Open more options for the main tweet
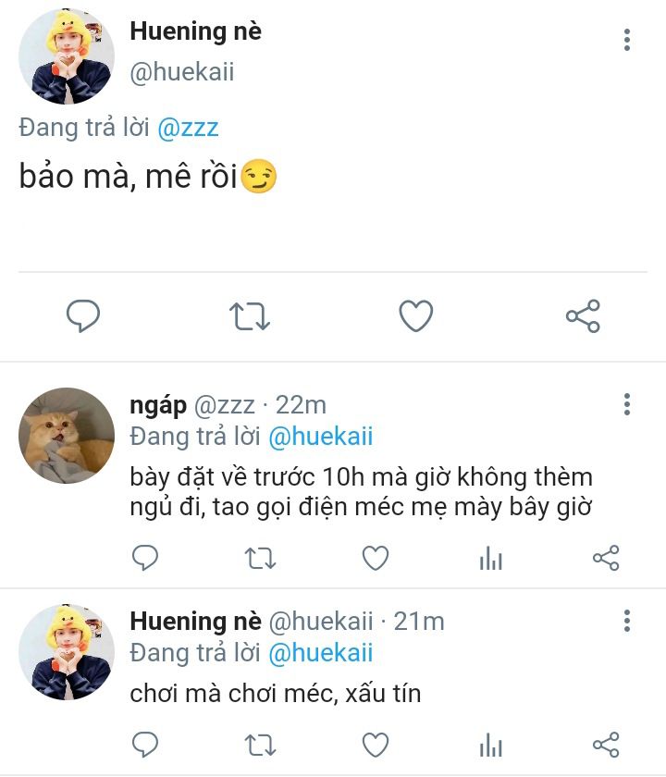Screen dimensions: 666x777 coord(627,40)
